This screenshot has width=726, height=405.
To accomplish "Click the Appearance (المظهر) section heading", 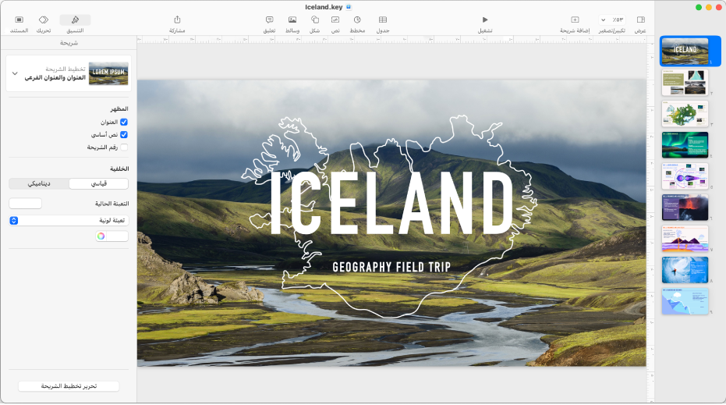I will tap(119, 109).
